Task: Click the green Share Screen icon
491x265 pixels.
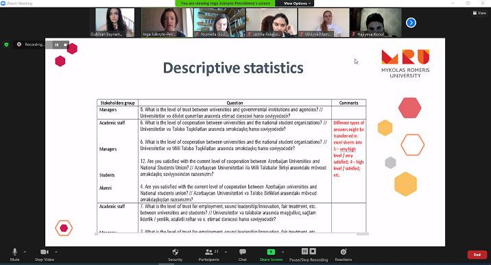Action: [x=271, y=252]
